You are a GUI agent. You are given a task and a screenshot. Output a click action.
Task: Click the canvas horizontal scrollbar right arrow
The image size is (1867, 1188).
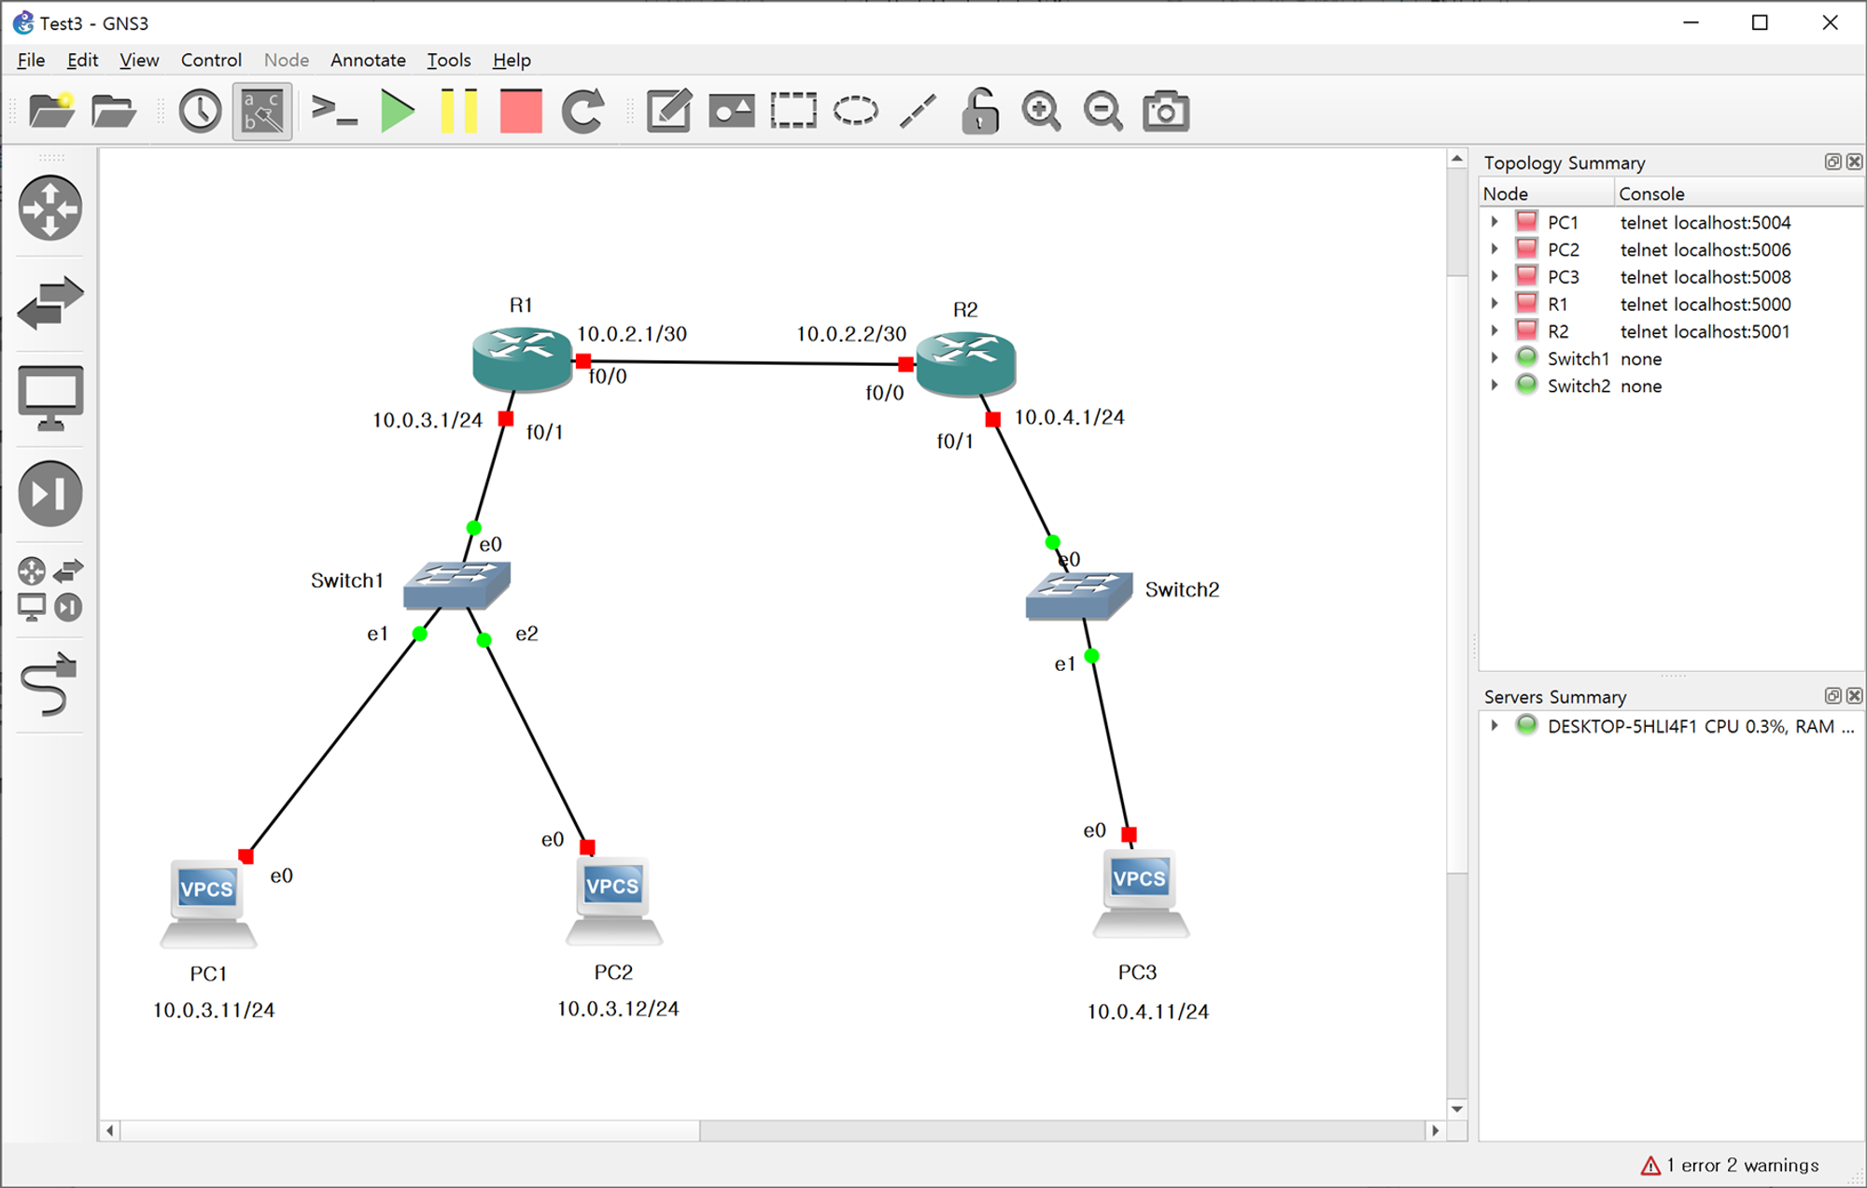click(x=1436, y=1130)
